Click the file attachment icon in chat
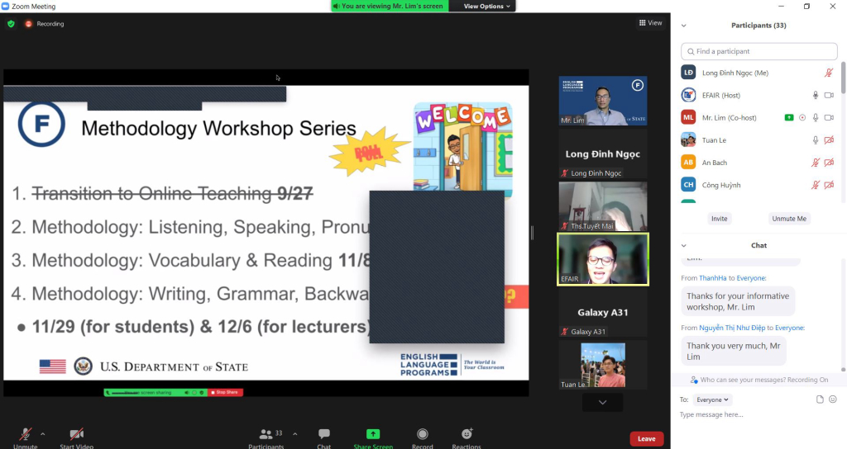Viewport: 847px width, 449px height. click(820, 399)
